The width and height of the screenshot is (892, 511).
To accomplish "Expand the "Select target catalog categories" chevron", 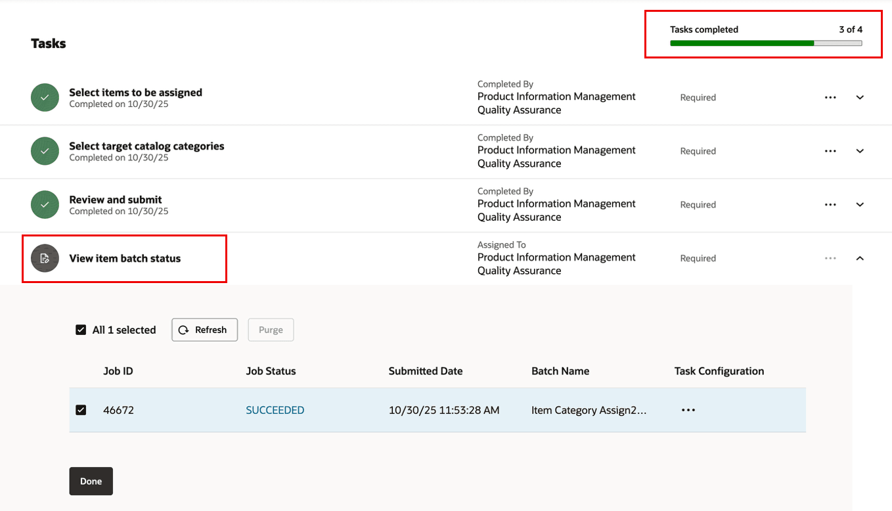I will click(860, 150).
